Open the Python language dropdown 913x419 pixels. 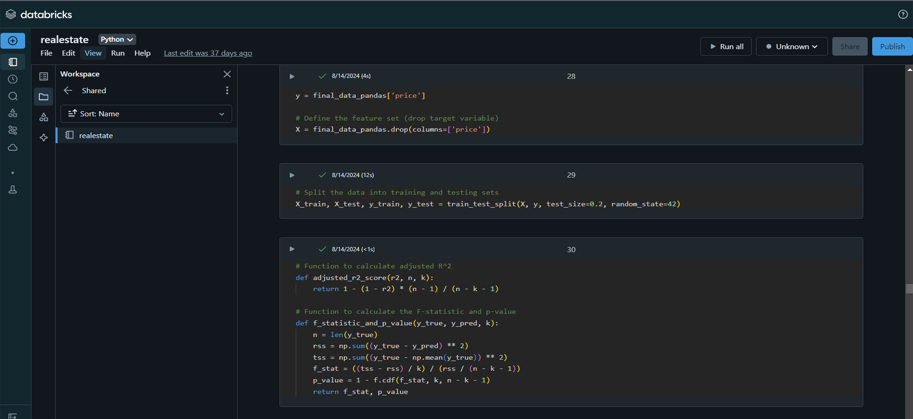(117, 39)
